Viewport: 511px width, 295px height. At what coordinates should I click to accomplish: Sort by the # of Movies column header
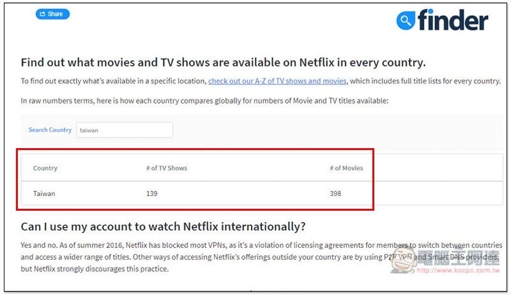346,168
